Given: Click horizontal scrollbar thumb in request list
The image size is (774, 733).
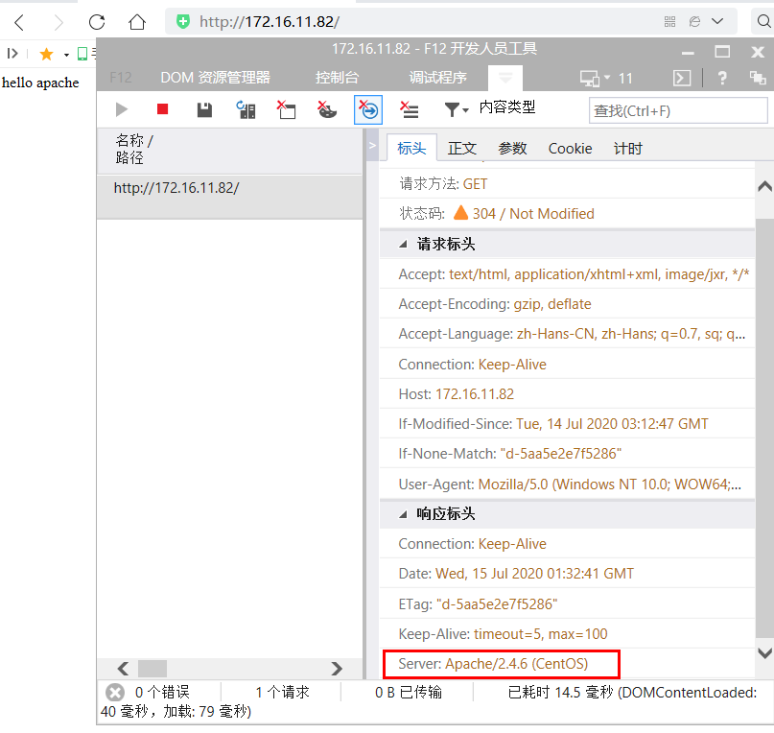Looking at the screenshot, I should tap(152, 669).
